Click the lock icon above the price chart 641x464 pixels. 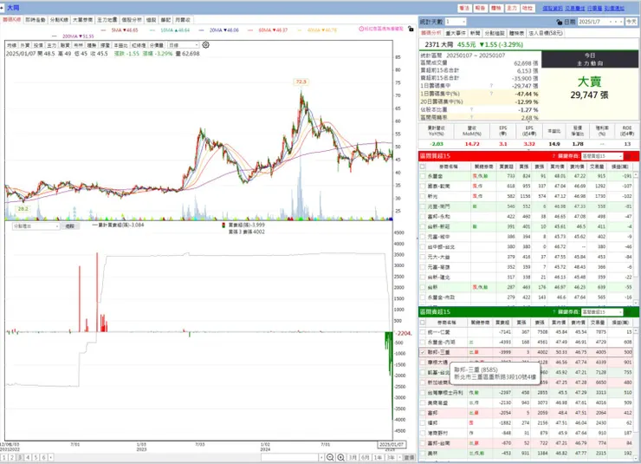click(411, 29)
